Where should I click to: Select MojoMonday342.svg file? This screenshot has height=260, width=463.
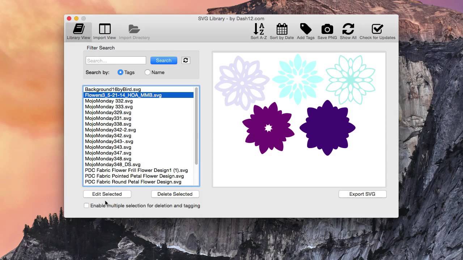coord(139,135)
